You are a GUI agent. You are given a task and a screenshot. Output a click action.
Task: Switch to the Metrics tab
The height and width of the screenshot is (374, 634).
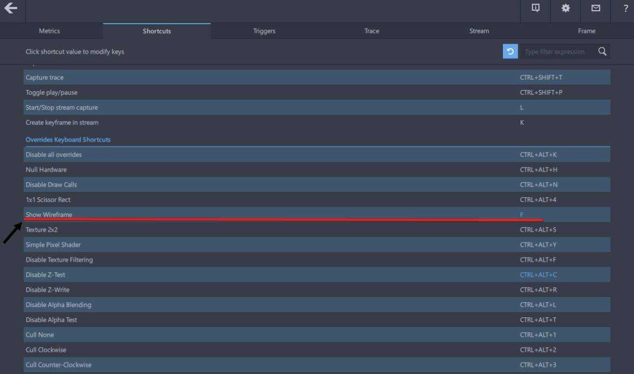50,31
